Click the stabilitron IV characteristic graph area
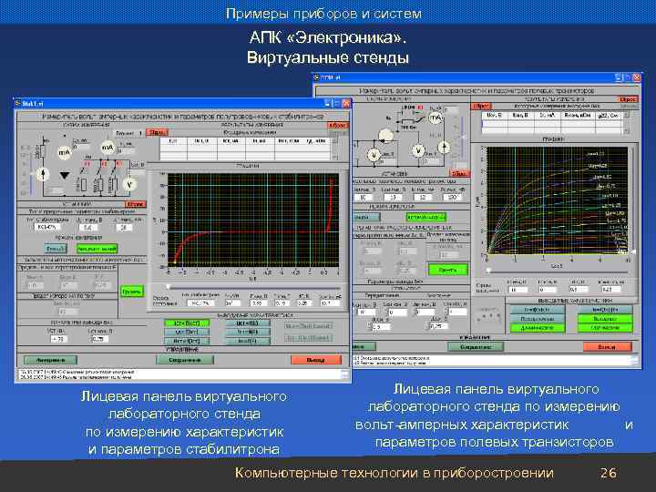This screenshot has height=492, width=656. click(252, 220)
